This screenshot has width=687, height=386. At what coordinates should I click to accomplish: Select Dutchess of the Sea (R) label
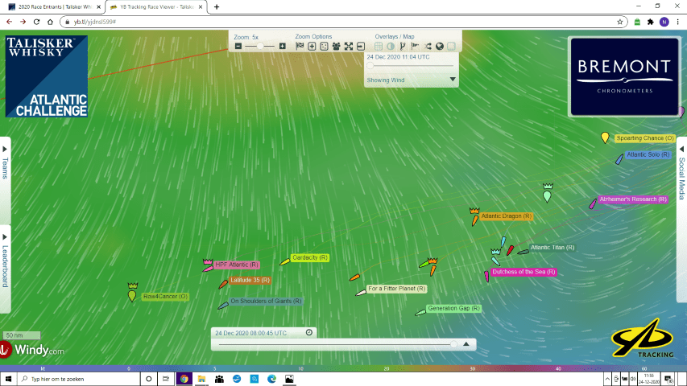524,272
